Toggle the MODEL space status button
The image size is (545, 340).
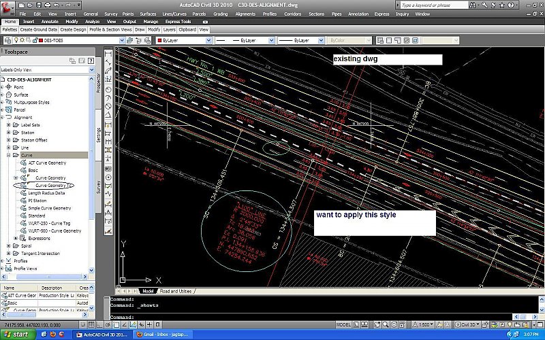(343, 325)
